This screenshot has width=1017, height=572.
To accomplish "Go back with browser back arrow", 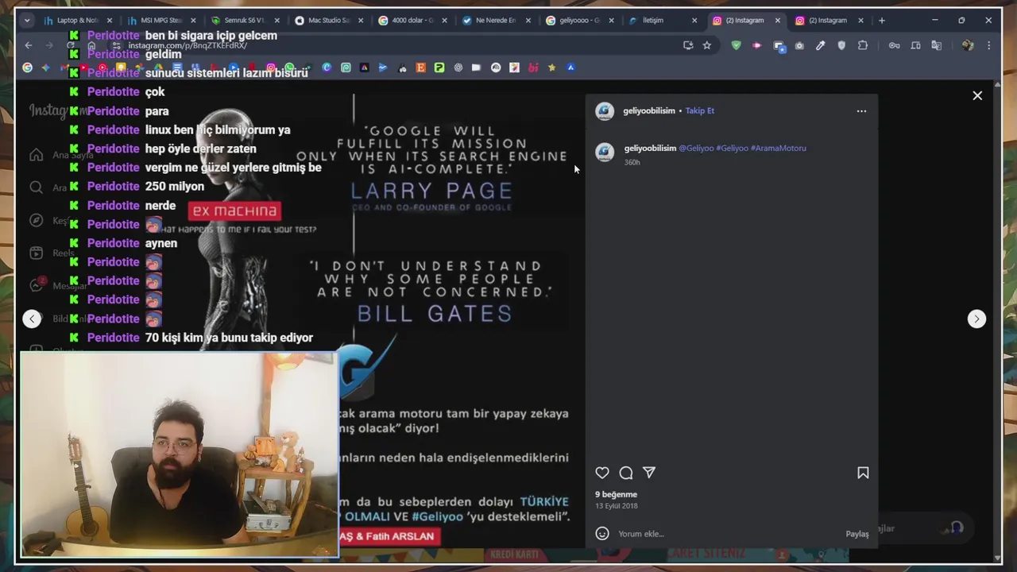I will 29,45.
